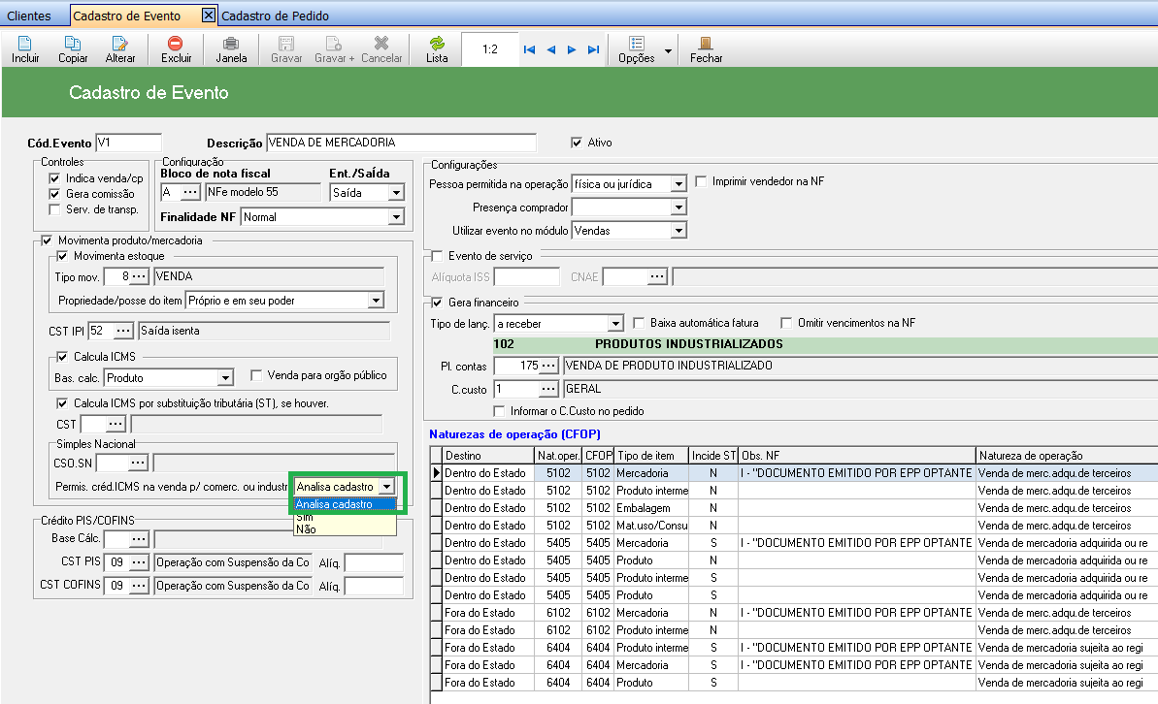Image resolution: width=1158 pixels, height=704 pixels.
Task: Click the red Excluir icon
Action: [176, 45]
